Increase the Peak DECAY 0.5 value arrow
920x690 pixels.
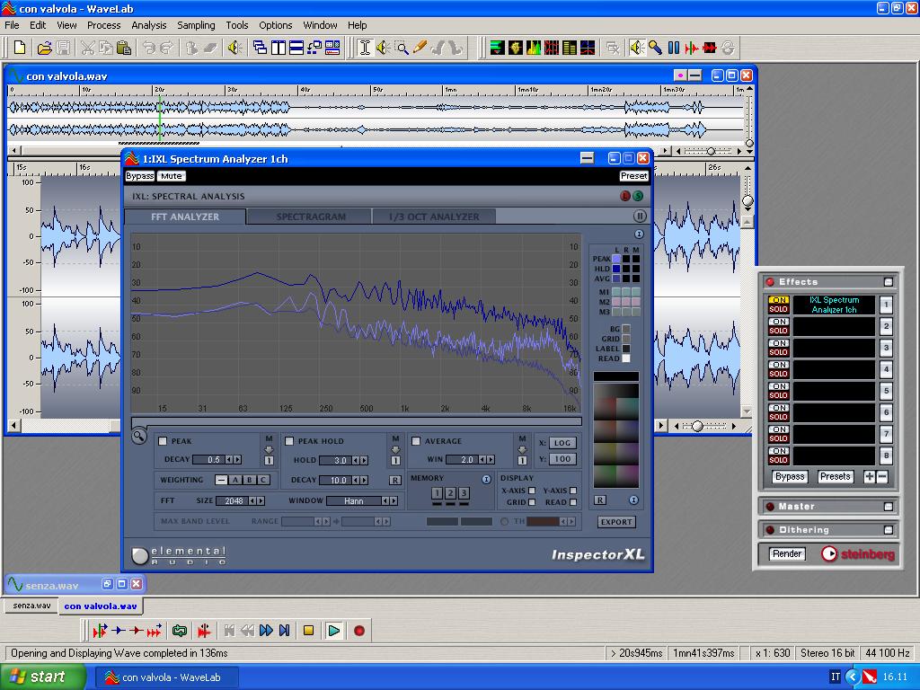[237, 459]
